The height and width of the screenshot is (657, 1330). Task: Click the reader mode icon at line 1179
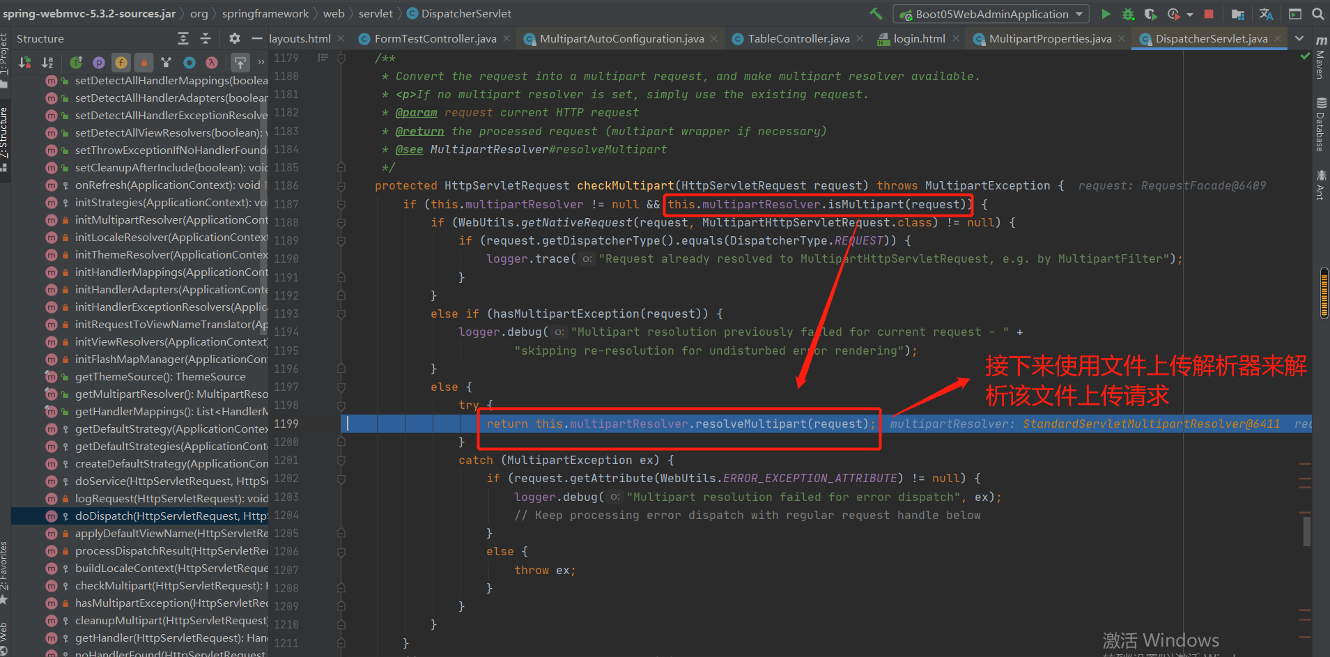click(323, 58)
